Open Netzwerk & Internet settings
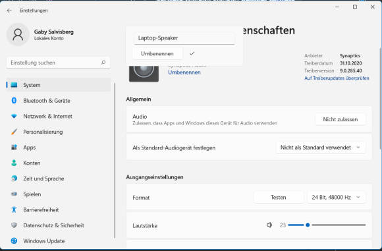The image size is (382, 251). click(59, 116)
